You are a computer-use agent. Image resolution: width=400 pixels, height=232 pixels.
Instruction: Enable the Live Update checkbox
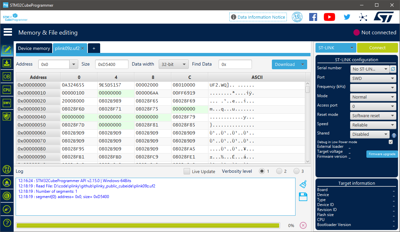(x=187, y=171)
